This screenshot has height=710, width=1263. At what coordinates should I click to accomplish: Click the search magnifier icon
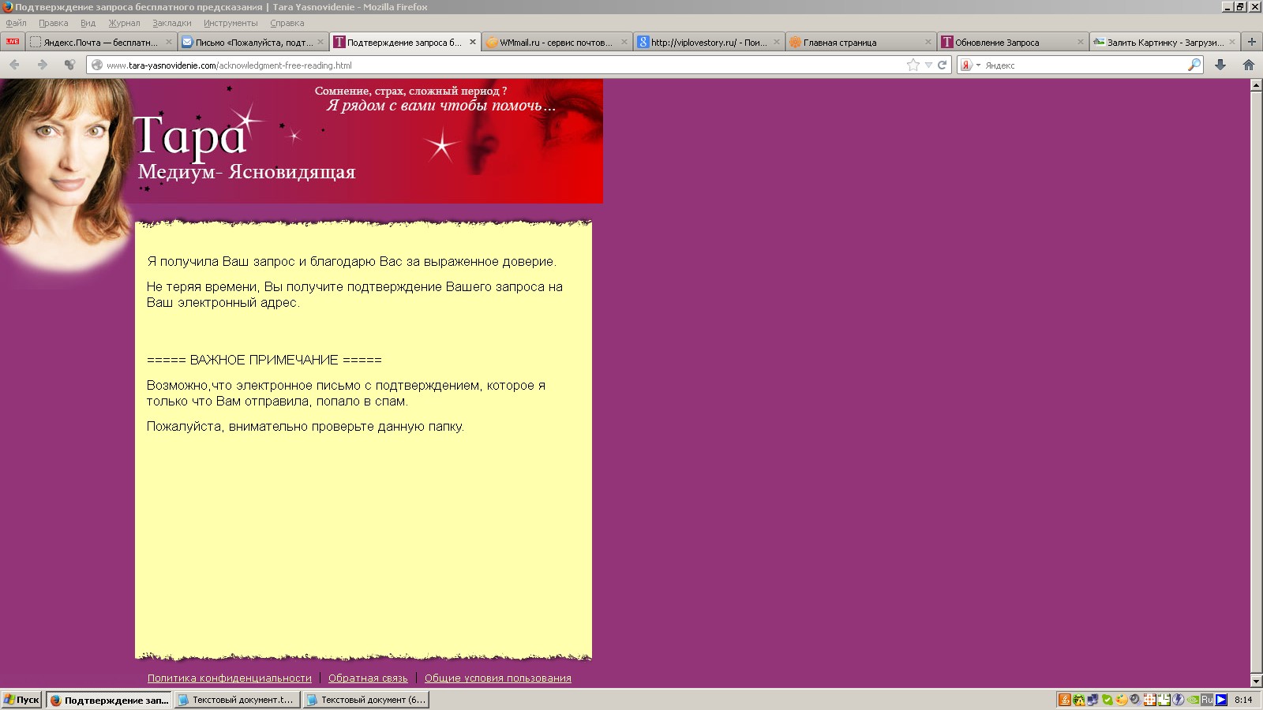[1194, 65]
